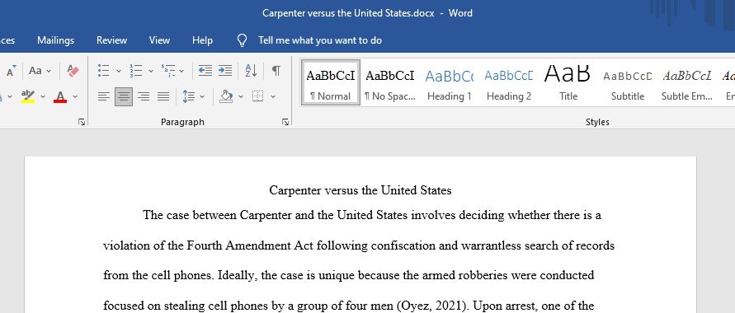Expand the Line Spacing dropdown arrow
This screenshot has height=313, width=735.
(x=202, y=97)
